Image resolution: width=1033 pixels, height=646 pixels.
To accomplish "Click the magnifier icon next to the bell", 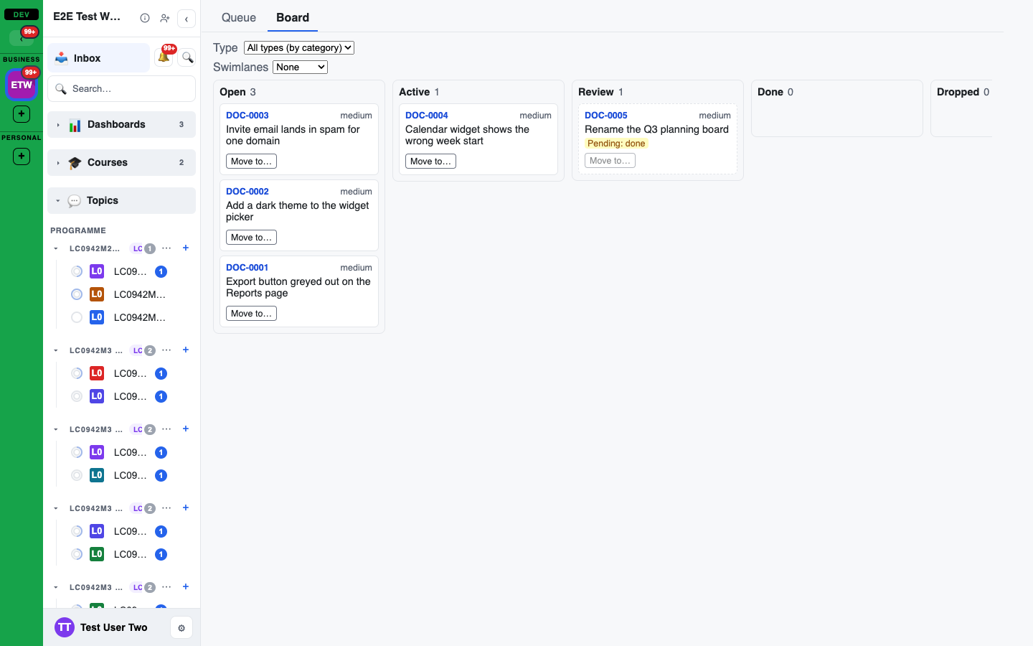I will coord(187,57).
